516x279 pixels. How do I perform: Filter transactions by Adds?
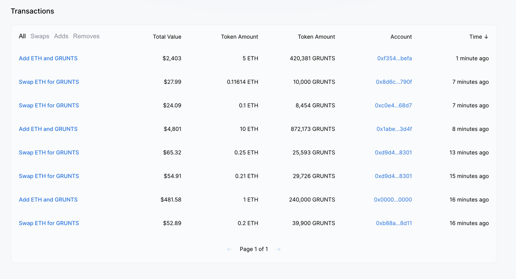pos(61,36)
